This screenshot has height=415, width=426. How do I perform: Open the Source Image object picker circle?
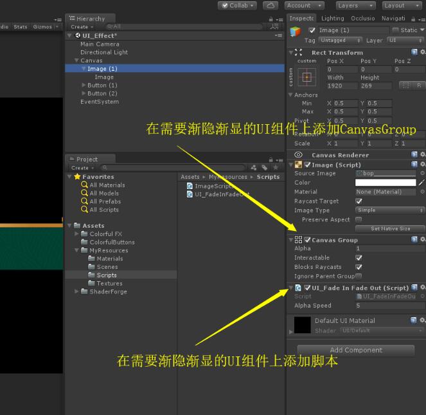tap(423, 173)
